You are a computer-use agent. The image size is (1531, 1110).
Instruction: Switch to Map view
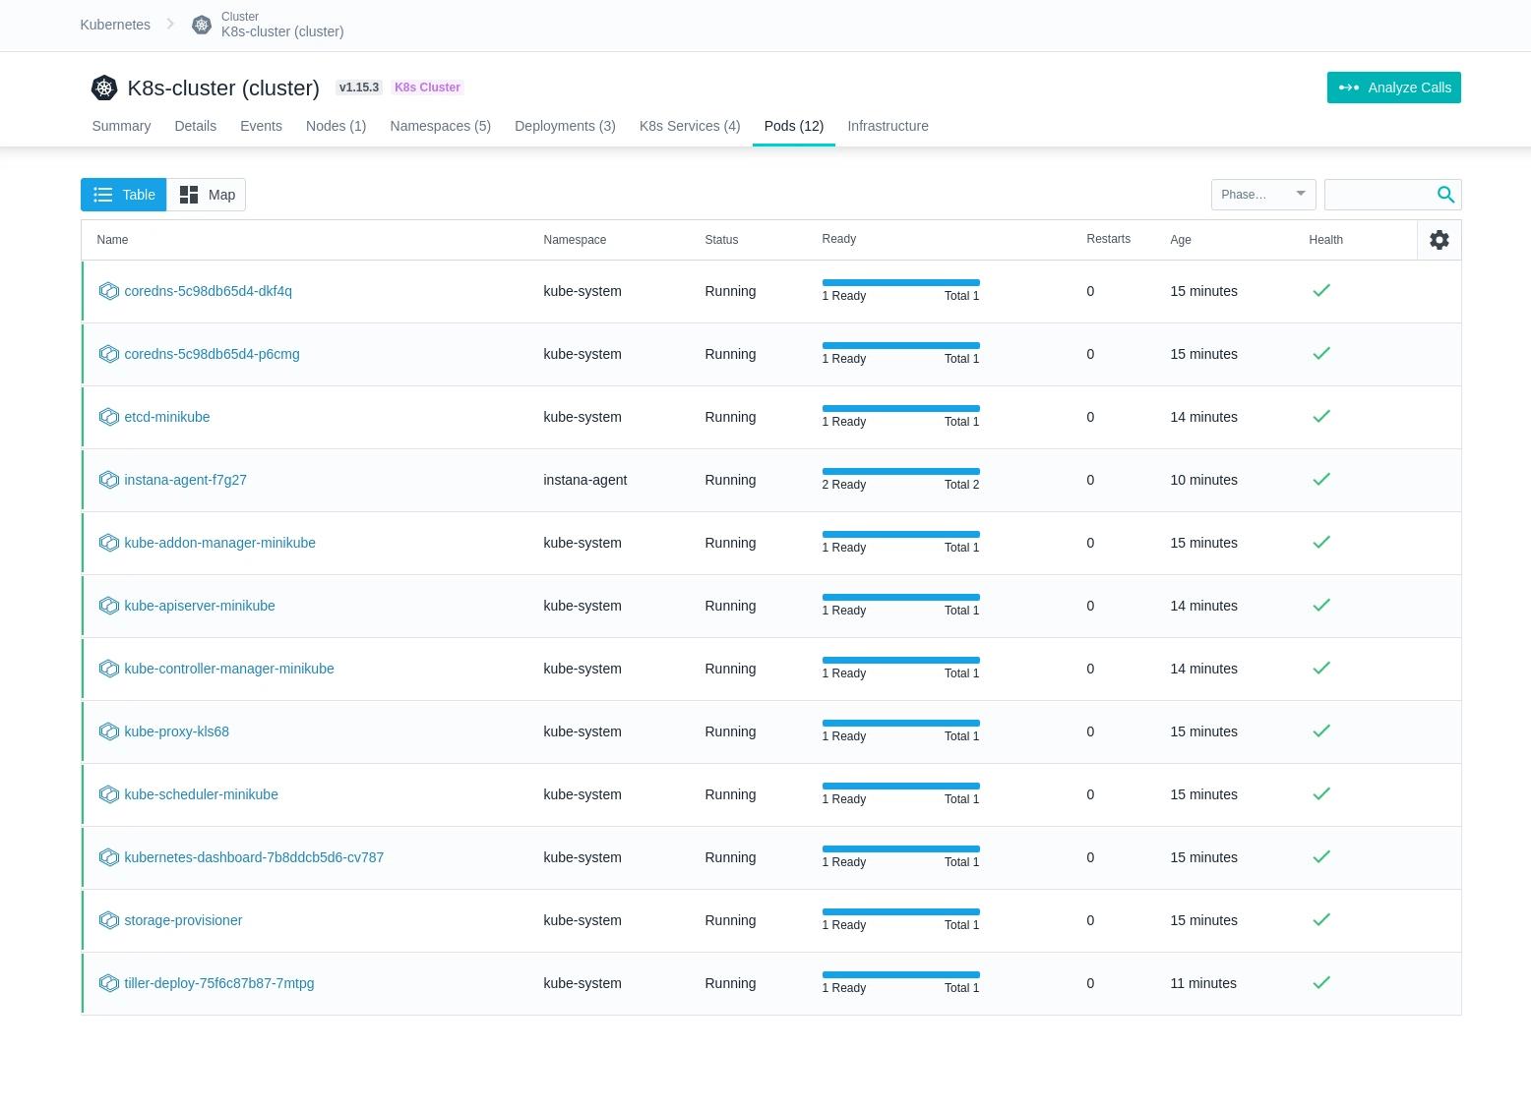207,195
